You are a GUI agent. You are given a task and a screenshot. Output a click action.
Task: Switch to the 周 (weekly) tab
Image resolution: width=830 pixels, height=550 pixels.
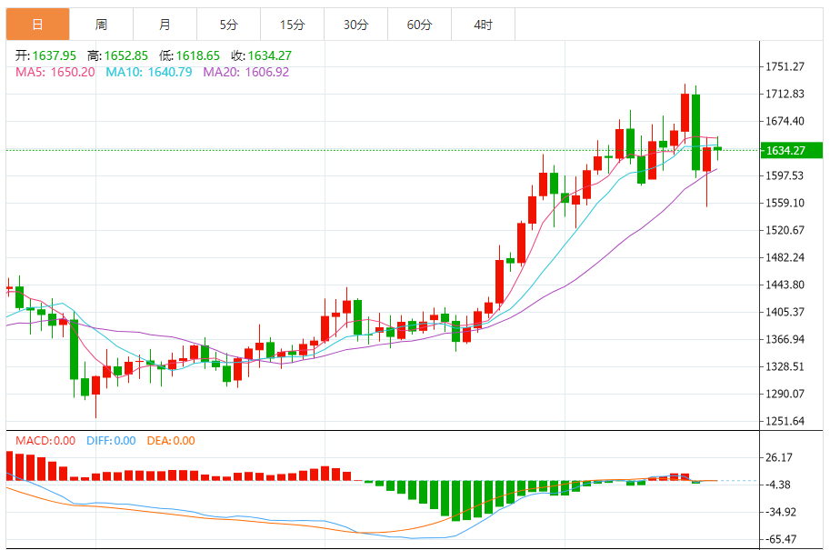pyautogui.click(x=101, y=25)
